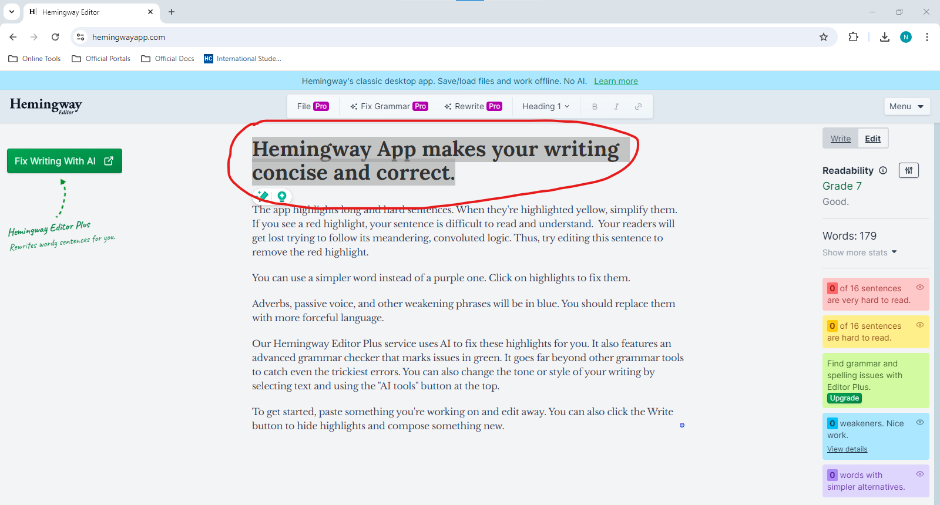940x505 pixels.
Task: Toggle eye on hard to read card
Action: (x=920, y=325)
